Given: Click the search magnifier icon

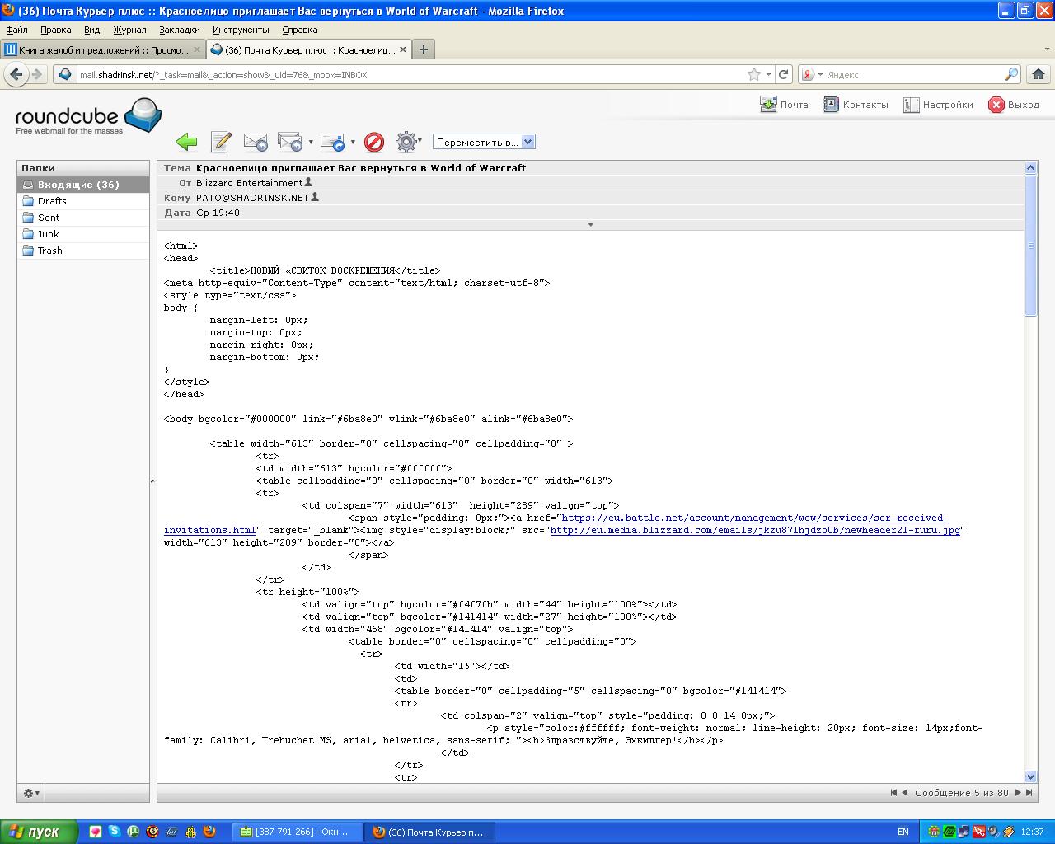Looking at the screenshot, I should [x=1011, y=74].
